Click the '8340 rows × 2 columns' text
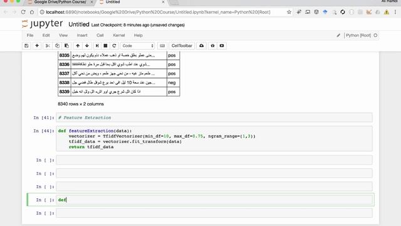The width and height of the screenshot is (401, 226). [x=81, y=104]
